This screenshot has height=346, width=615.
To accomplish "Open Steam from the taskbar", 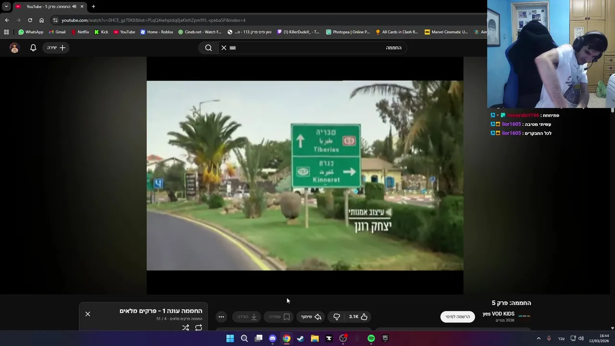I will 300,338.
